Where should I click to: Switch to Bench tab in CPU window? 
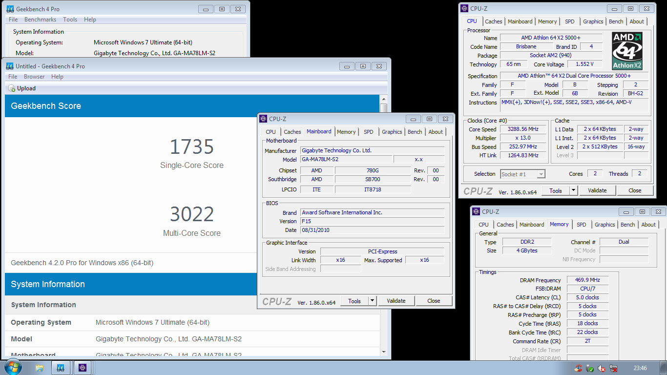tap(616, 21)
